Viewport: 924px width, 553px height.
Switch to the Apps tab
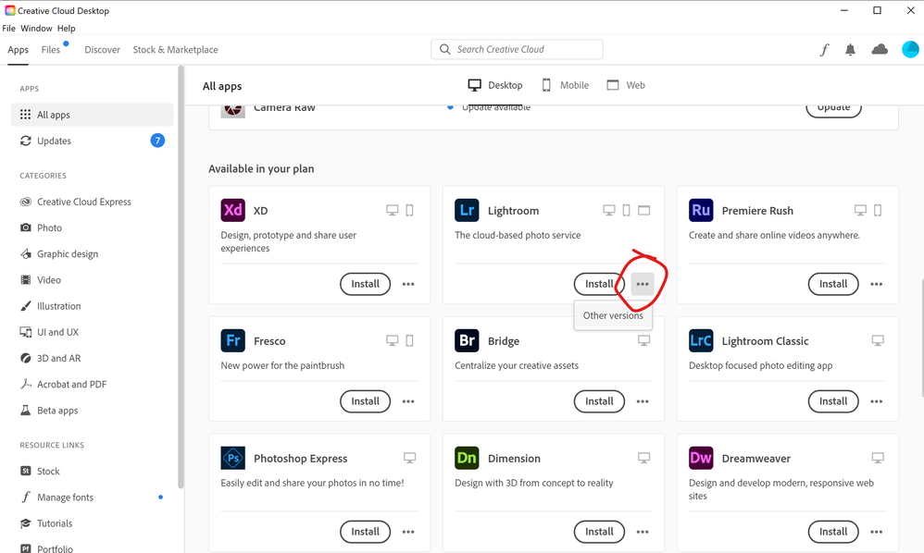pos(18,50)
